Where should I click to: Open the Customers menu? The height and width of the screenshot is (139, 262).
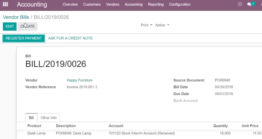coord(92,4)
